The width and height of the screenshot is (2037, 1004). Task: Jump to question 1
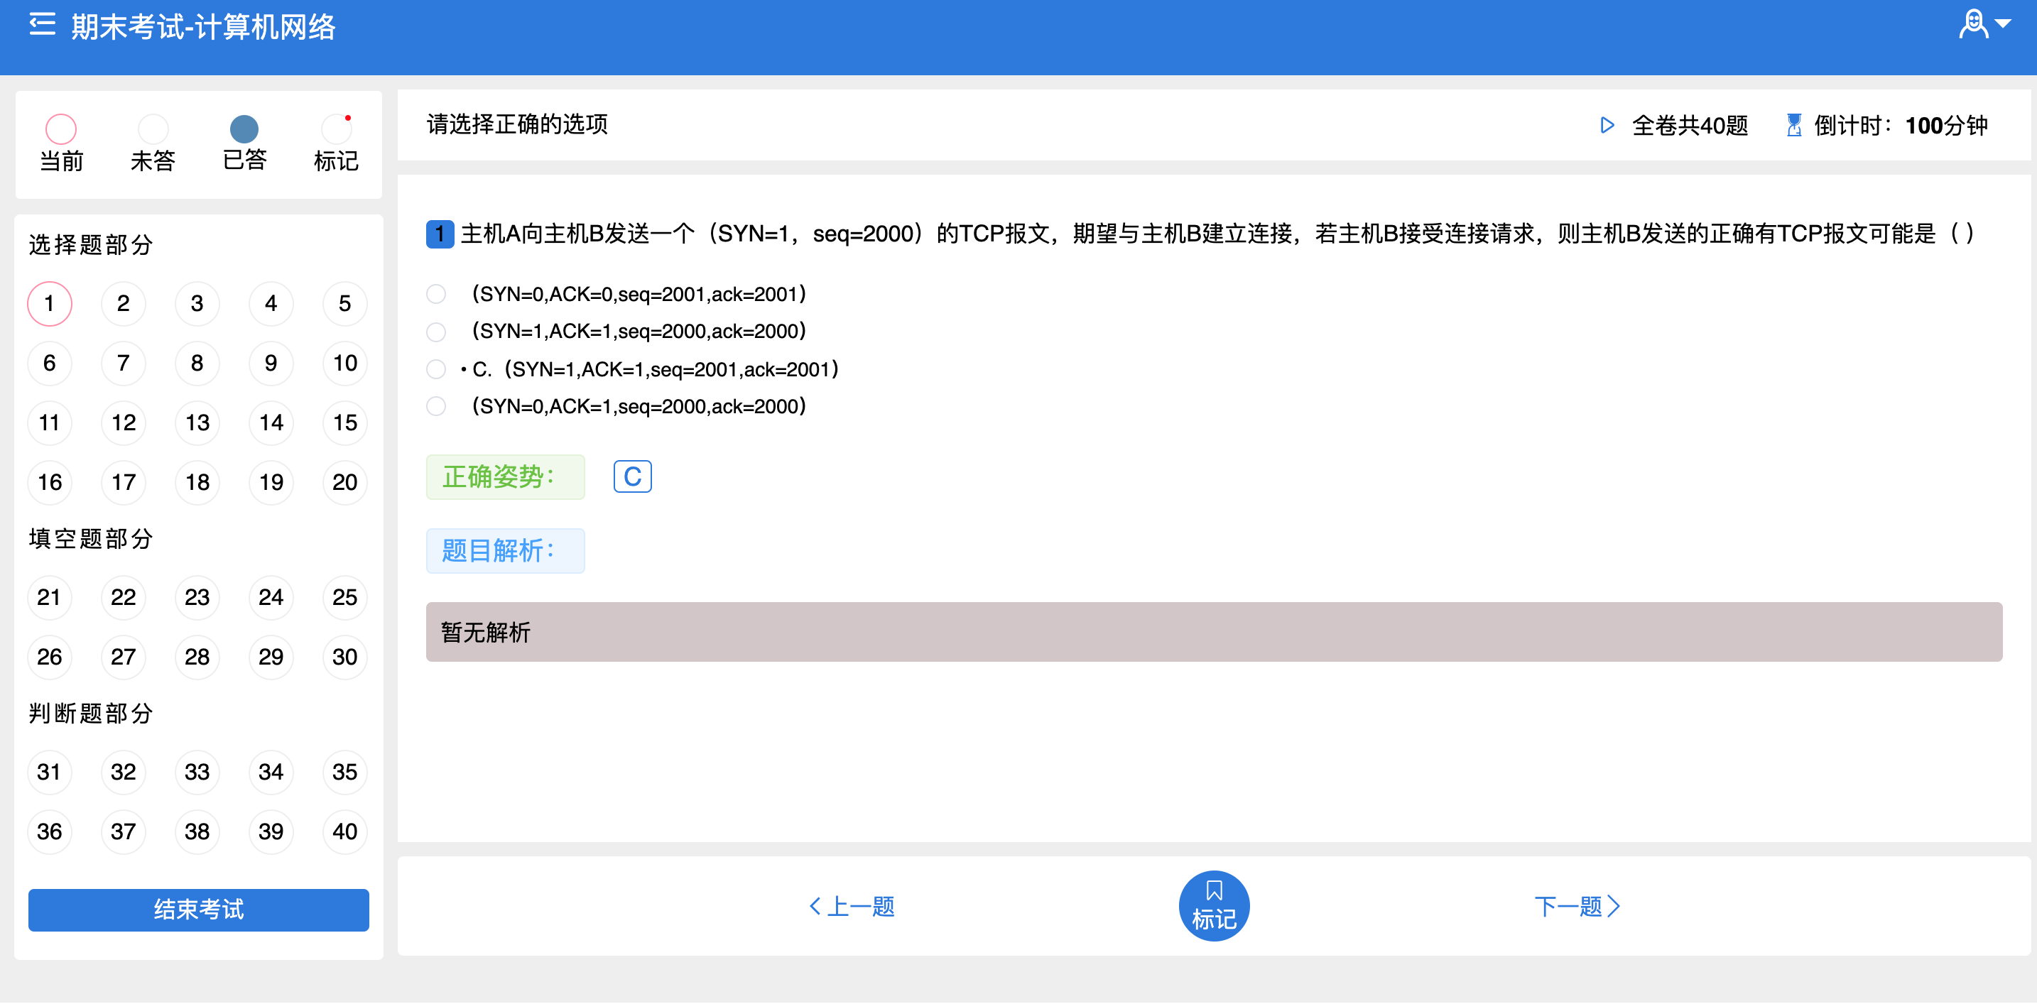[50, 304]
